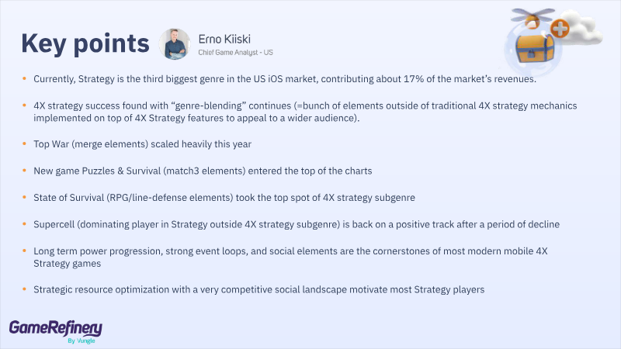
Task: Click the bullet before Supercell line
Action: pos(23,224)
